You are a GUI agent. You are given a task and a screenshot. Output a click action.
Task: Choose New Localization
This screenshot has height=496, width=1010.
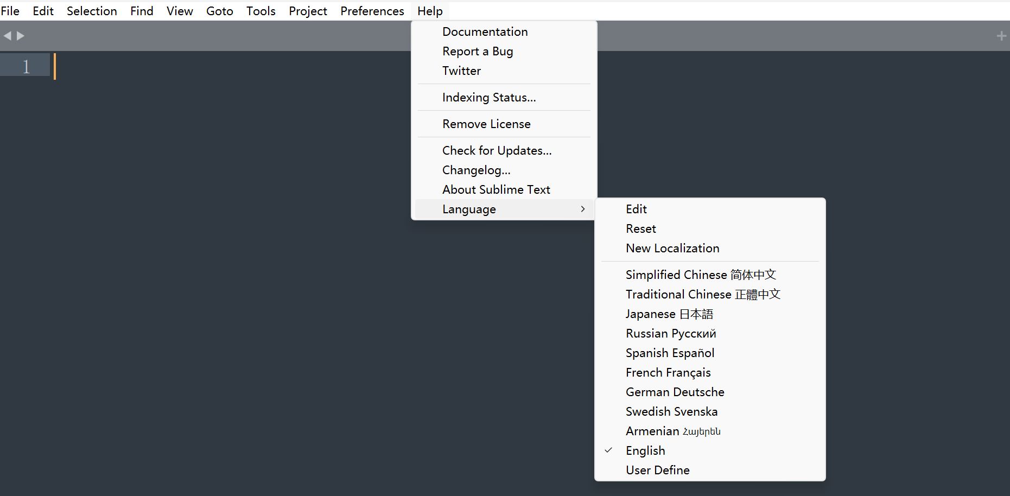click(710, 248)
